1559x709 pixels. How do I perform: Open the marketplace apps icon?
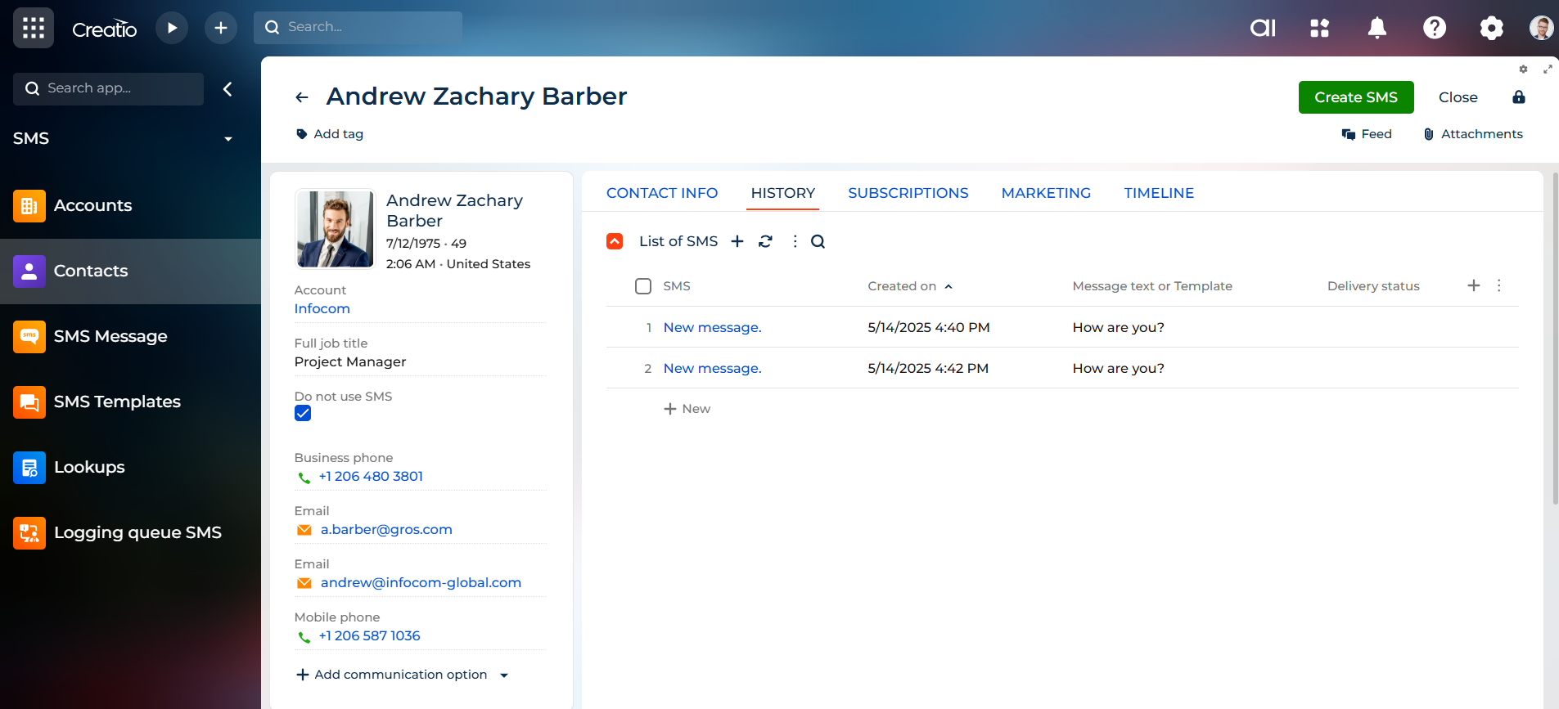tap(1320, 28)
